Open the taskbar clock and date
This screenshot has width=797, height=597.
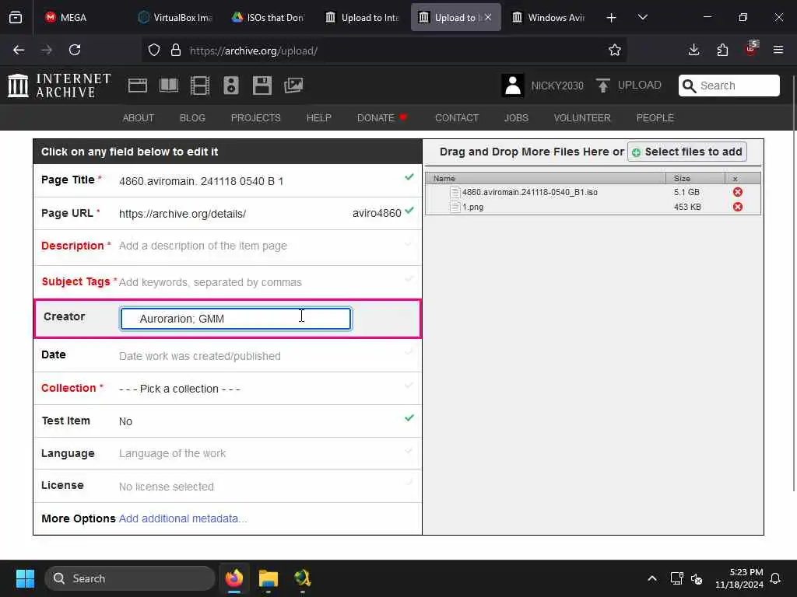click(x=739, y=578)
